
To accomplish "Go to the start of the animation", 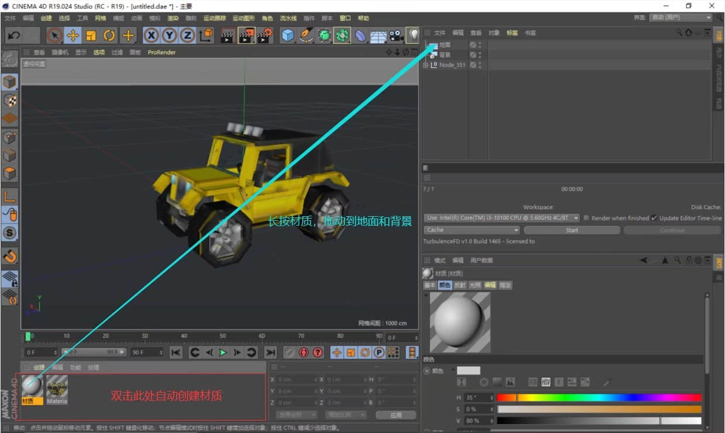I will [x=175, y=352].
